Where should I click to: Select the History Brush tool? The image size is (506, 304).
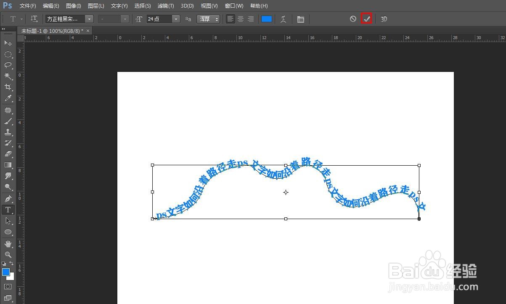[8, 143]
